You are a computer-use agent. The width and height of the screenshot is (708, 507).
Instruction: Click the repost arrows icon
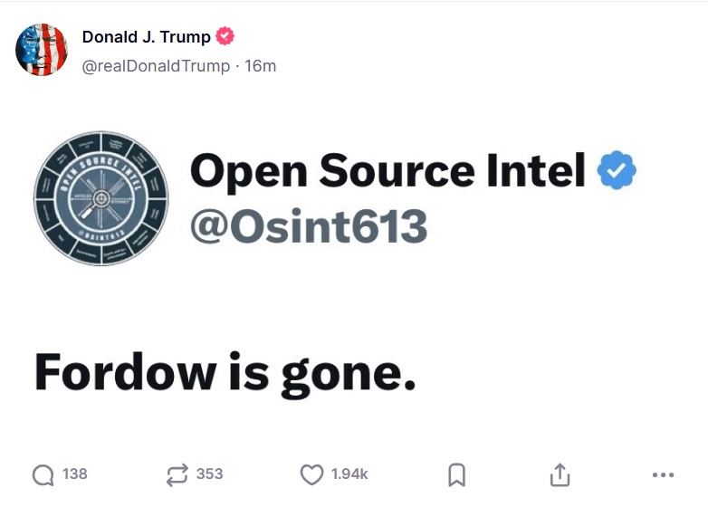(x=177, y=474)
